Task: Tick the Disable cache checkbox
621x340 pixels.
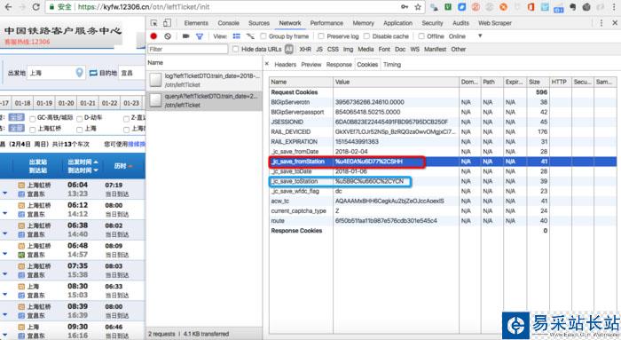Action: point(366,36)
